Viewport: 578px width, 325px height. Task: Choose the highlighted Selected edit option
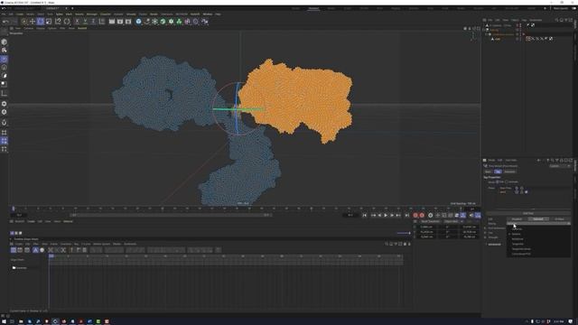click(x=538, y=218)
